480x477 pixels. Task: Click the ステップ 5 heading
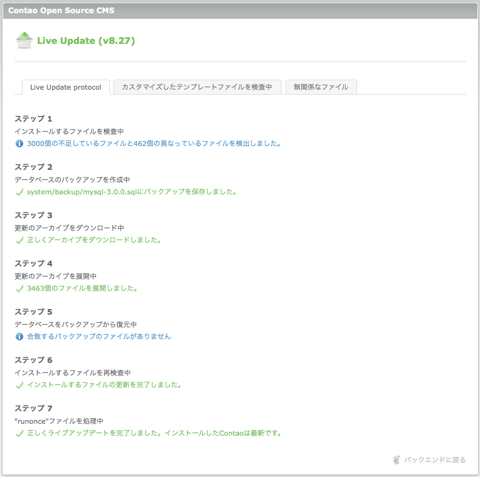click(x=33, y=312)
